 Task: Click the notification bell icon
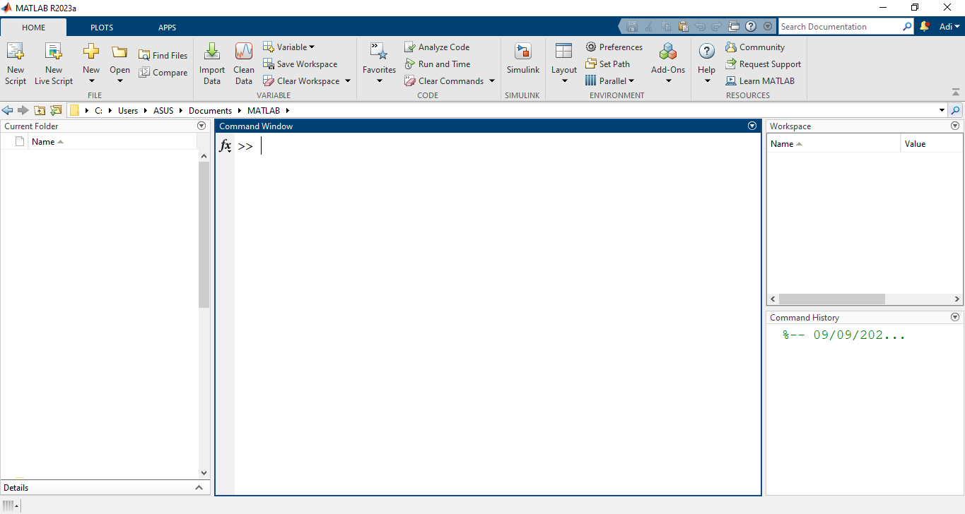[925, 27]
